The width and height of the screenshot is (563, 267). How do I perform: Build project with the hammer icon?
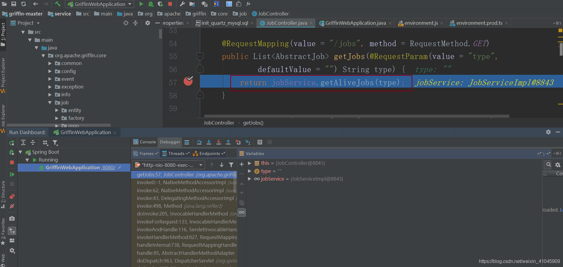coord(58,4)
